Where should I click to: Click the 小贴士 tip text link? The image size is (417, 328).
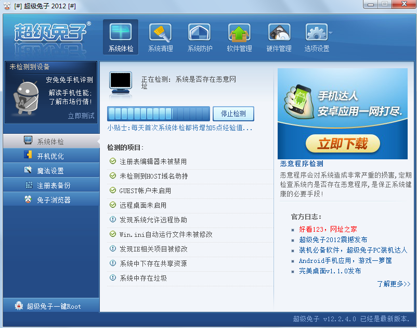180,128
